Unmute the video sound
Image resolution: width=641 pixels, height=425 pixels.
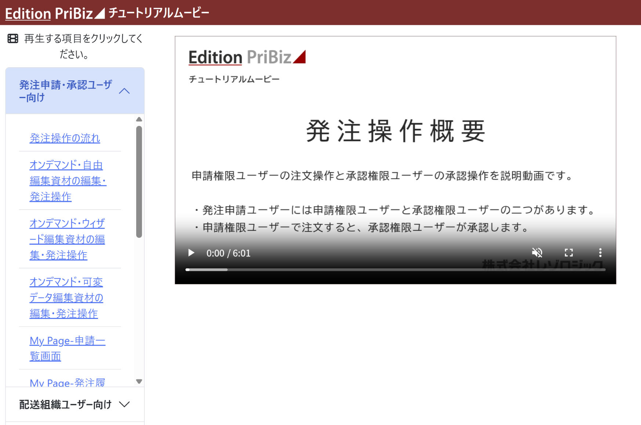(x=537, y=253)
